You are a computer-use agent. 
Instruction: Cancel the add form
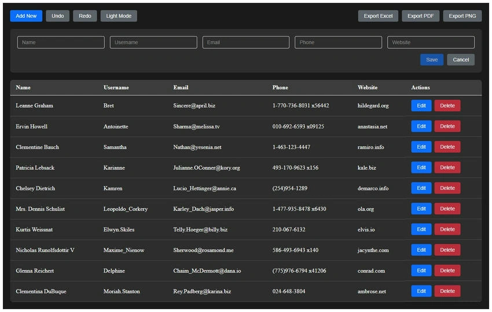click(x=461, y=60)
